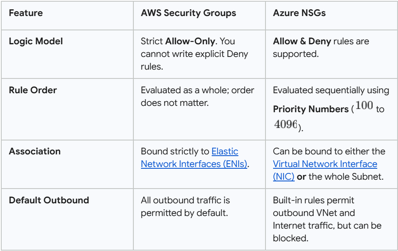
Task: Click the Azure NSGs column header
Action: coord(299,13)
